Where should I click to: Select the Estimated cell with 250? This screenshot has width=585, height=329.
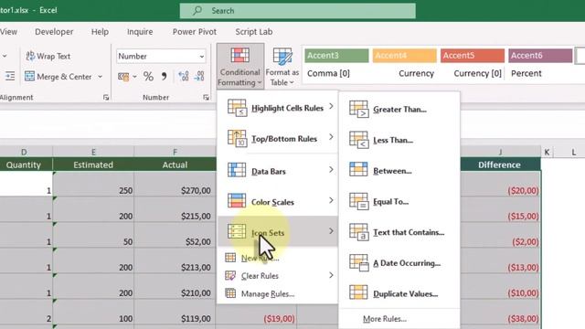click(93, 185)
